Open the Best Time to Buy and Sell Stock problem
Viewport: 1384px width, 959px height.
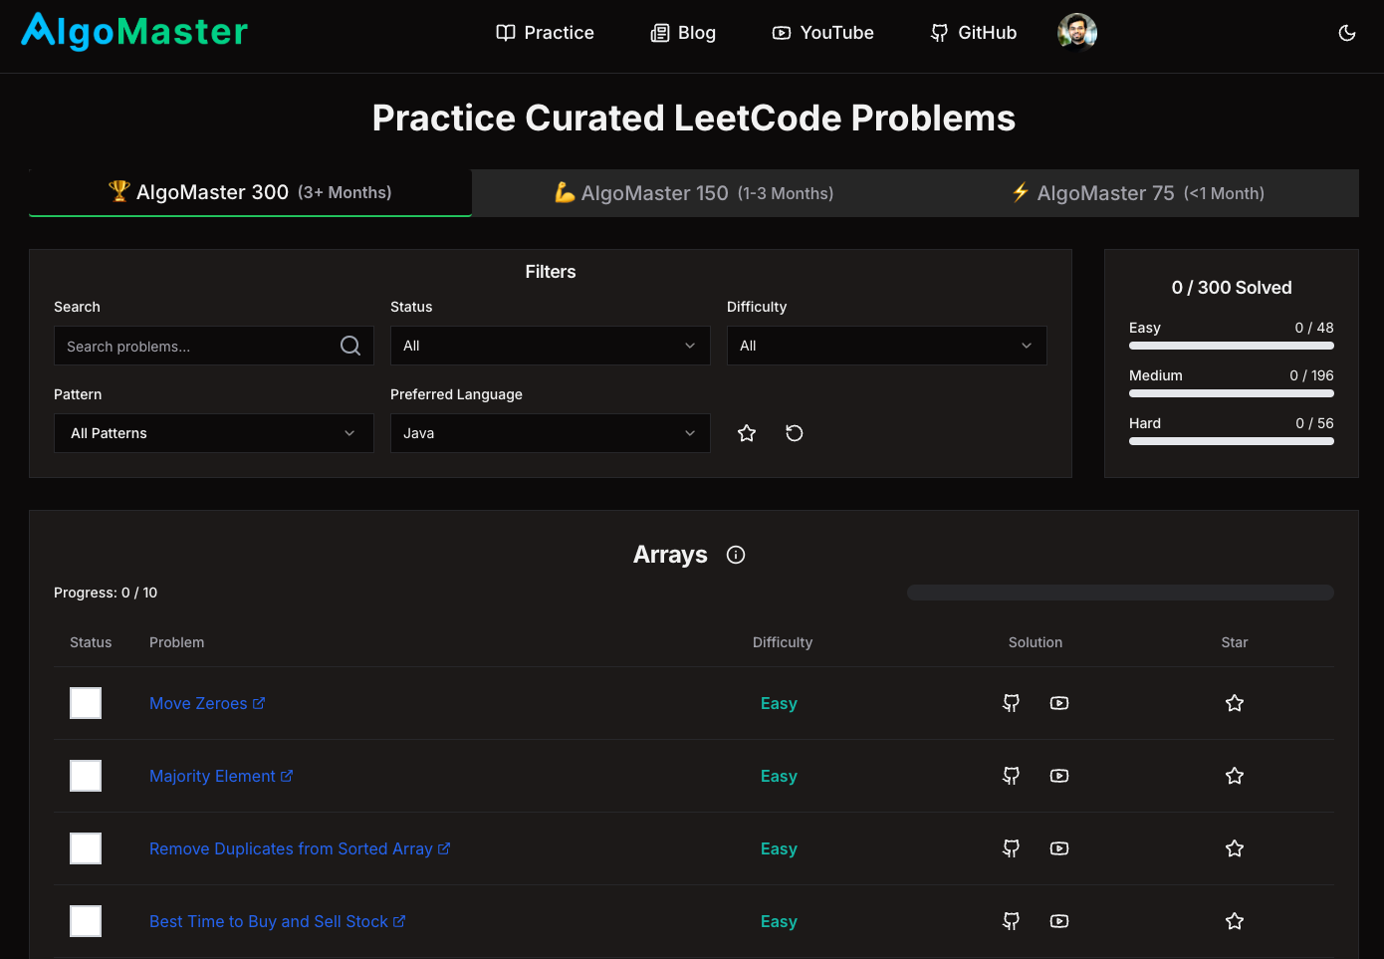(269, 921)
